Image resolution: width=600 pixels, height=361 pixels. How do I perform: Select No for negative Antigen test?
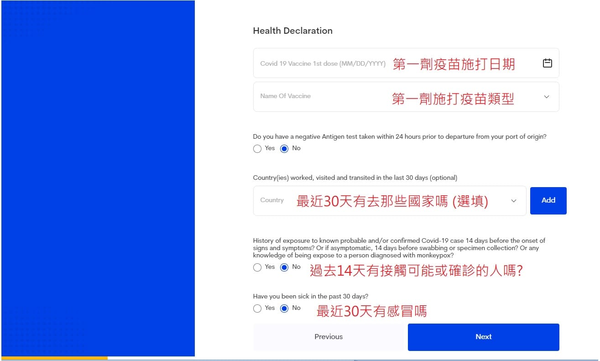point(284,149)
